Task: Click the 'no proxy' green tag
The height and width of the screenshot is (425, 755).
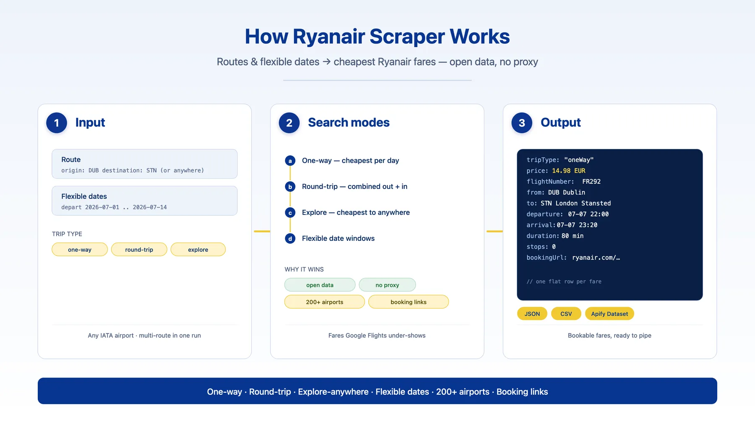Action: tap(387, 285)
